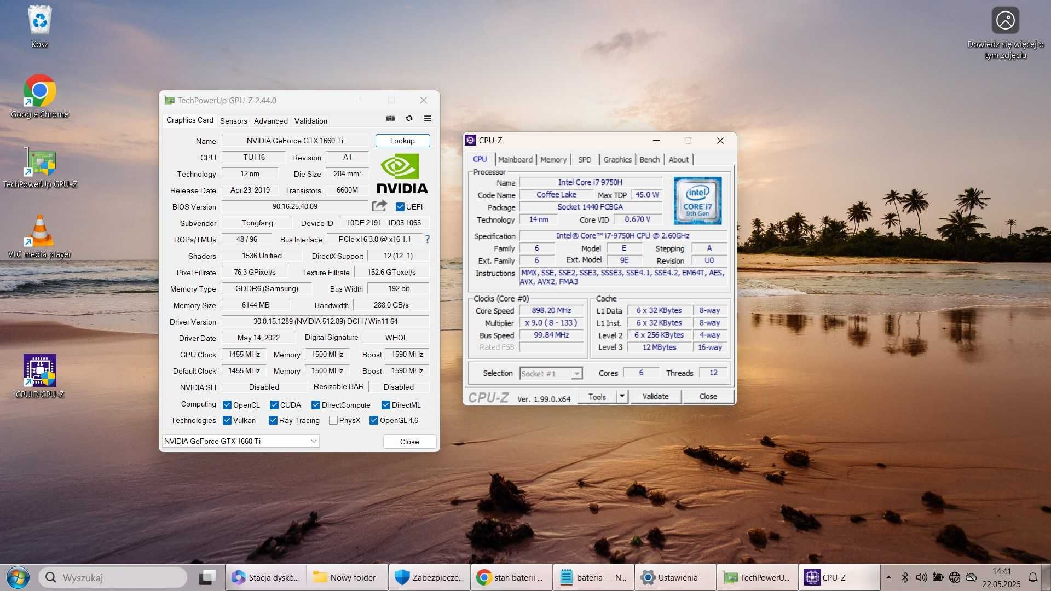Open CPUID CPU-Z desktop shortcut
Image resolution: width=1051 pixels, height=591 pixels.
pos(39,376)
